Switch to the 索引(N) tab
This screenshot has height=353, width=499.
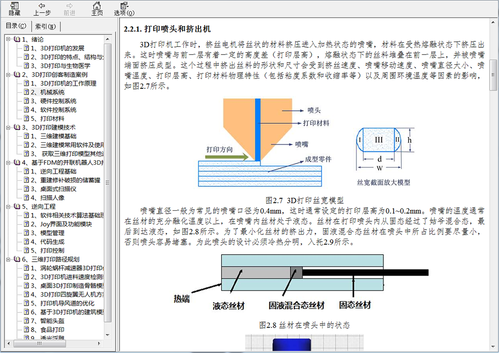(x=45, y=26)
